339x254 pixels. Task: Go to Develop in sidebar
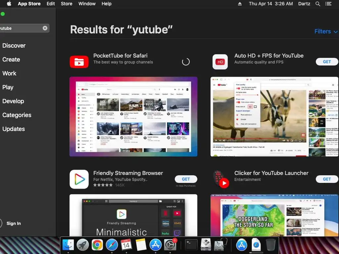13,101
